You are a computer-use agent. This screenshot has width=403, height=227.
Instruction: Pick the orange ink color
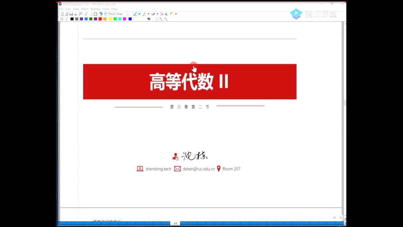point(105,19)
